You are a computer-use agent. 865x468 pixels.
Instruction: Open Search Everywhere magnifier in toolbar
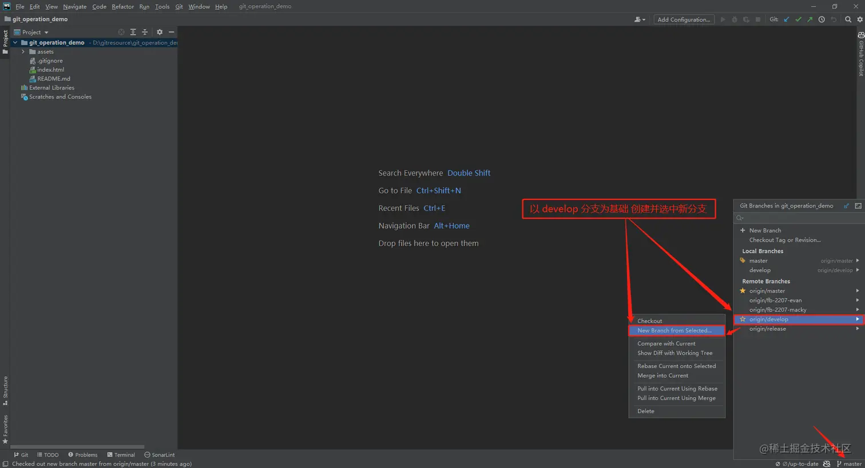point(848,19)
